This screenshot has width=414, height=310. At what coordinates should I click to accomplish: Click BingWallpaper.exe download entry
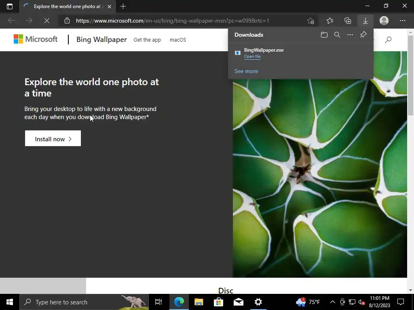[301, 53]
